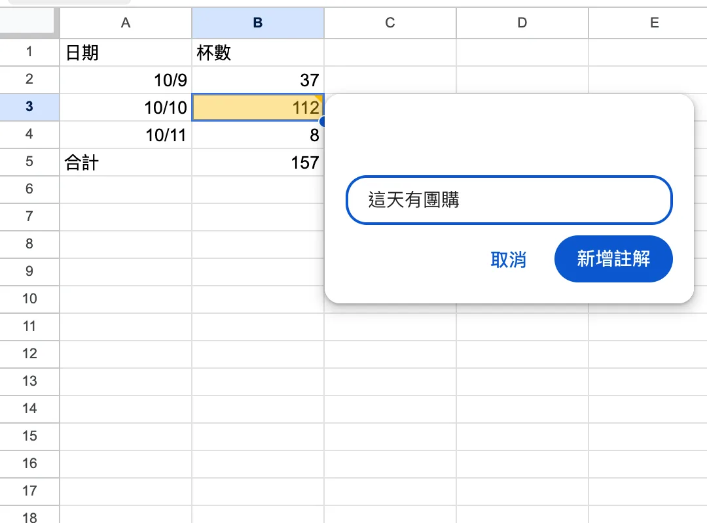Viewport: 707px width, 523px height.
Task: Click the total cell showing 157
Action: point(258,162)
